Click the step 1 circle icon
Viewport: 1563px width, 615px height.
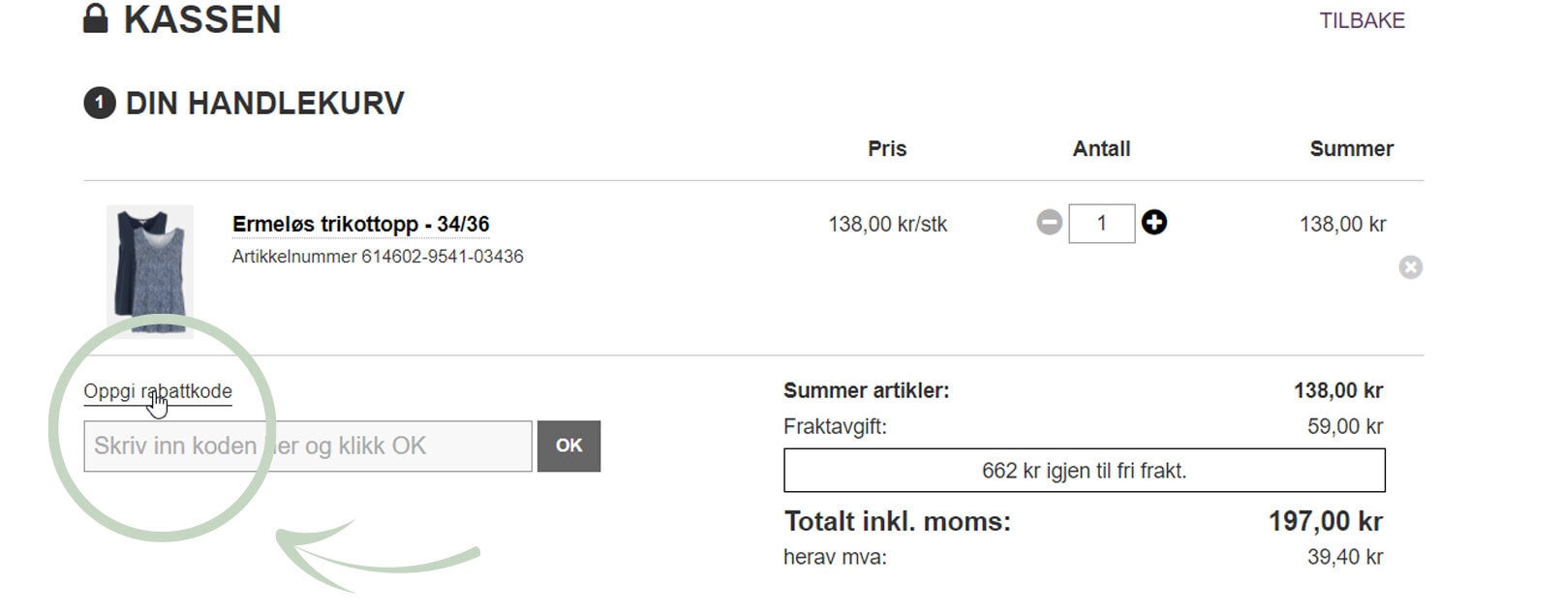[100, 103]
